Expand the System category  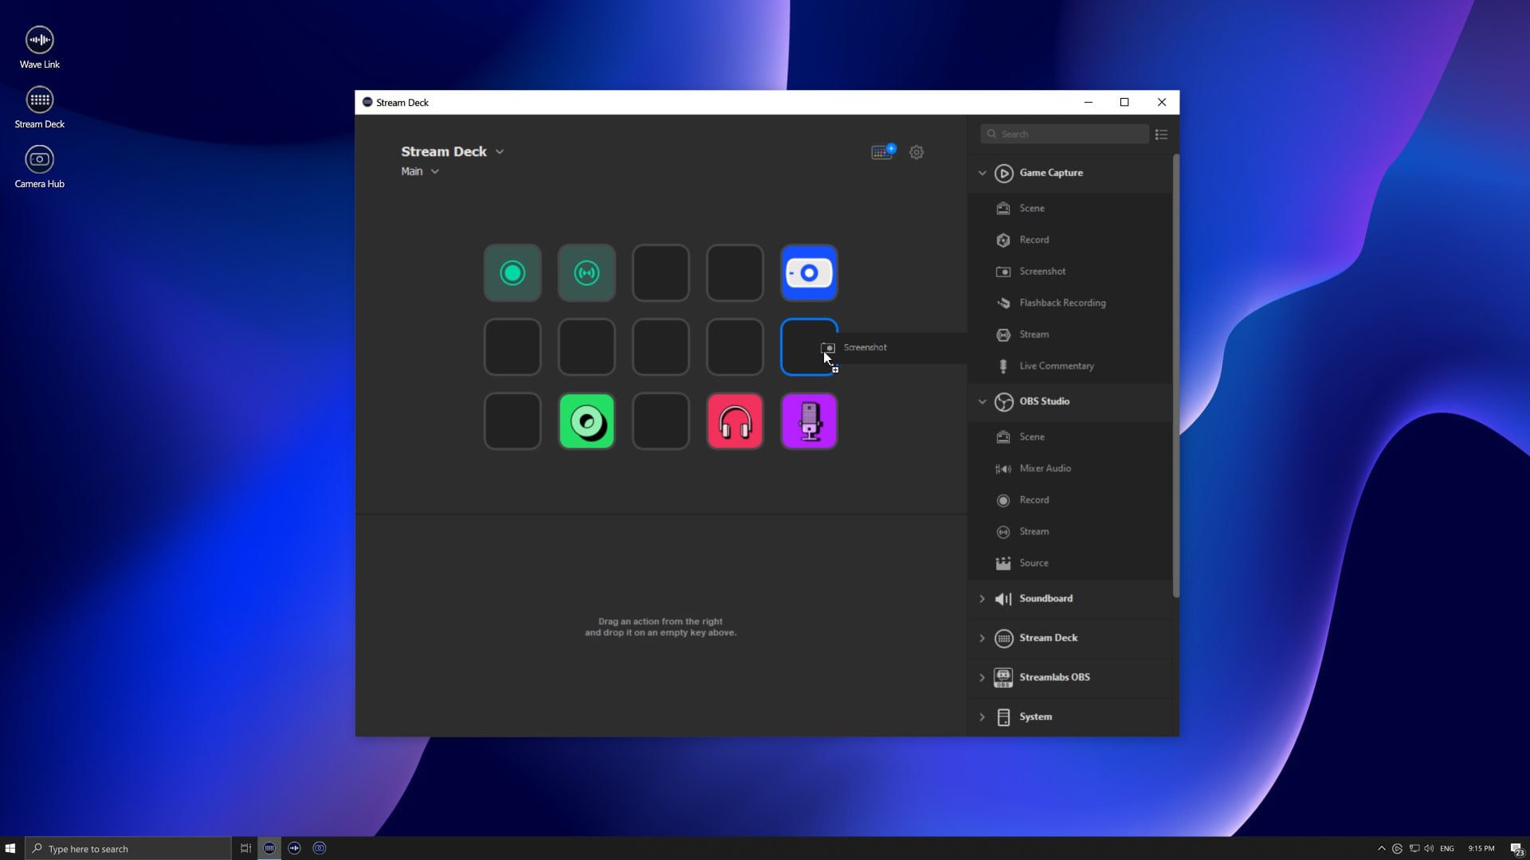tap(980, 716)
